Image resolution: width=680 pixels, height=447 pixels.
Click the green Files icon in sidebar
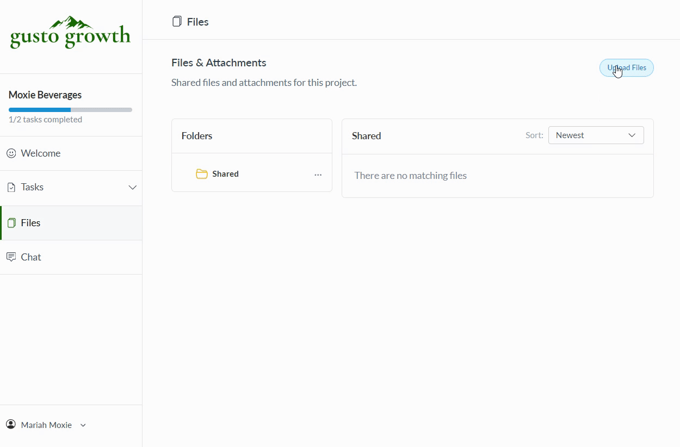[x=11, y=223]
